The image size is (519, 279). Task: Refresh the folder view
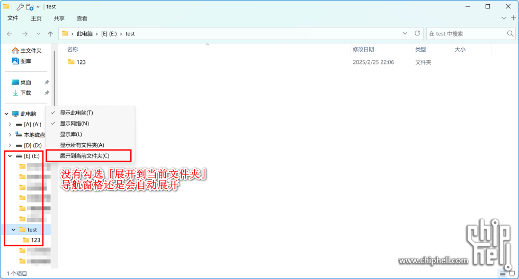(x=417, y=33)
